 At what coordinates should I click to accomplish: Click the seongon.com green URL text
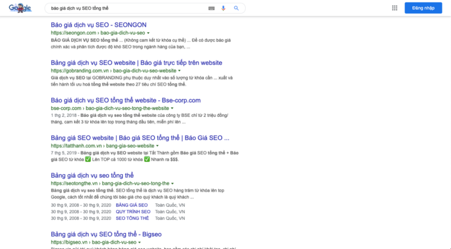point(98,33)
